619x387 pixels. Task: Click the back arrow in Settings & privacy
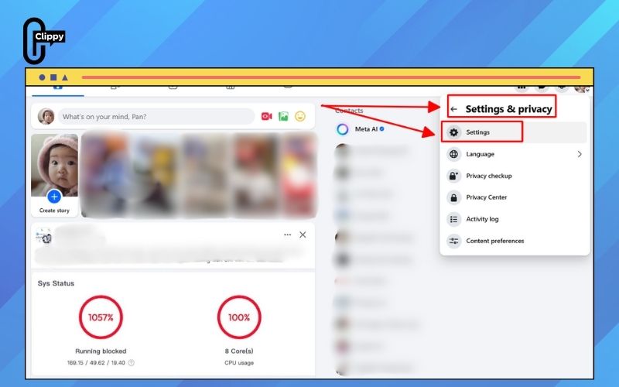454,109
